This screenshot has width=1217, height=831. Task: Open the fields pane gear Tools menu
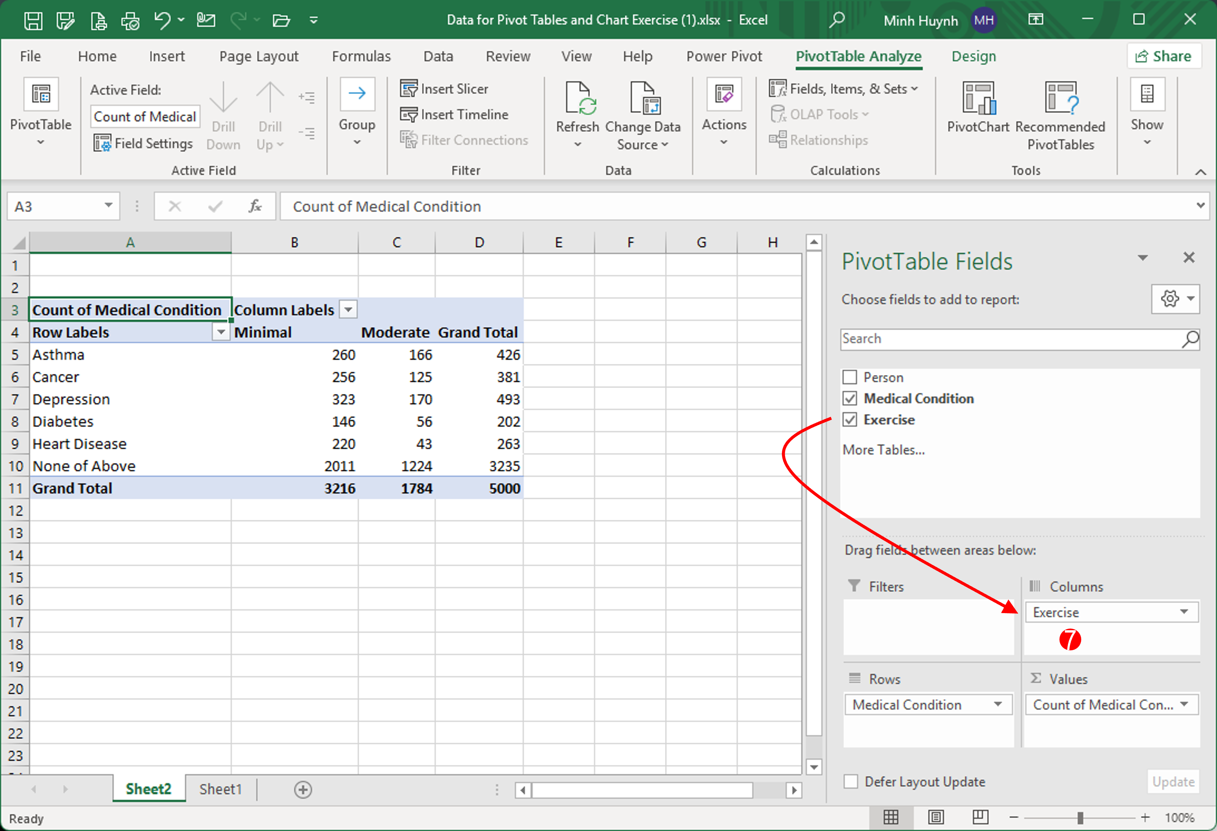click(1176, 299)
